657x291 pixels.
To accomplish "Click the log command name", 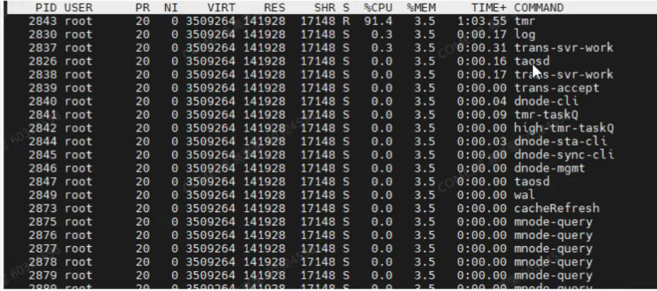I will [x=524, y=35].
